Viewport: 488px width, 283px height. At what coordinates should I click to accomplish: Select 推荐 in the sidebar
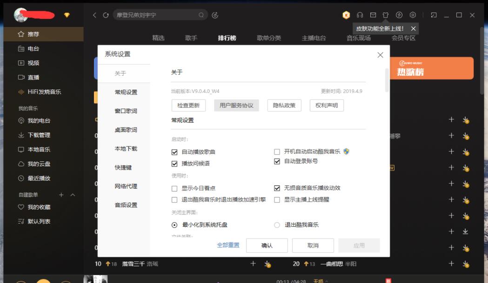pyautogui.click(x=44, y=34)
